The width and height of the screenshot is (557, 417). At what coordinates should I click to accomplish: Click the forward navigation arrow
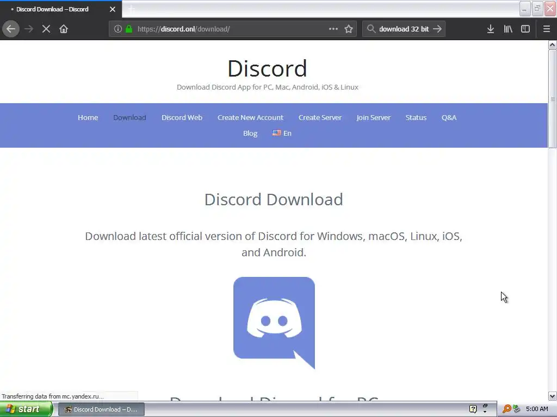point(29,29)
